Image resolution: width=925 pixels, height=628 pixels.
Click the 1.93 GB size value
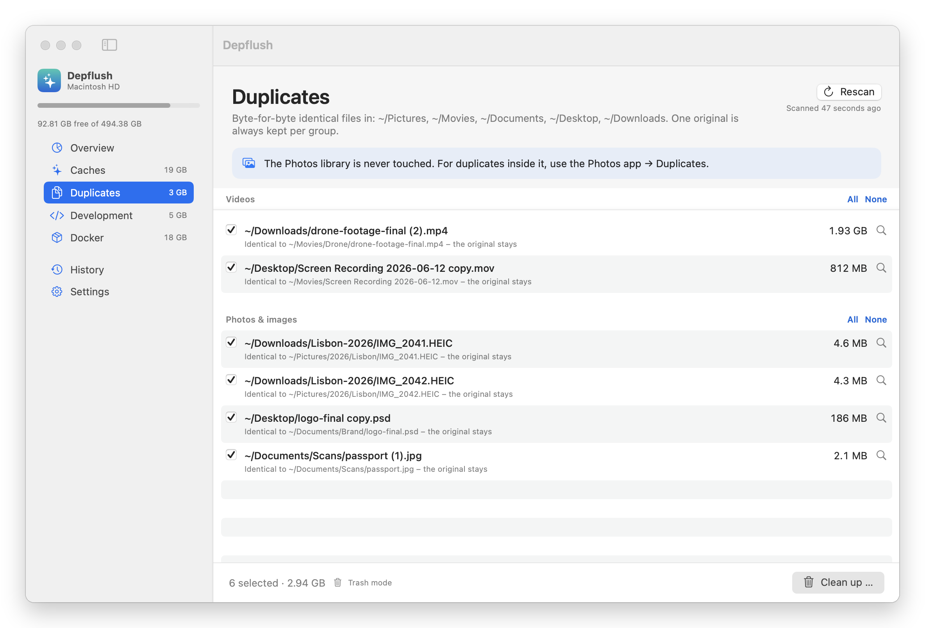pyautogui.click(x=848, y=231)
